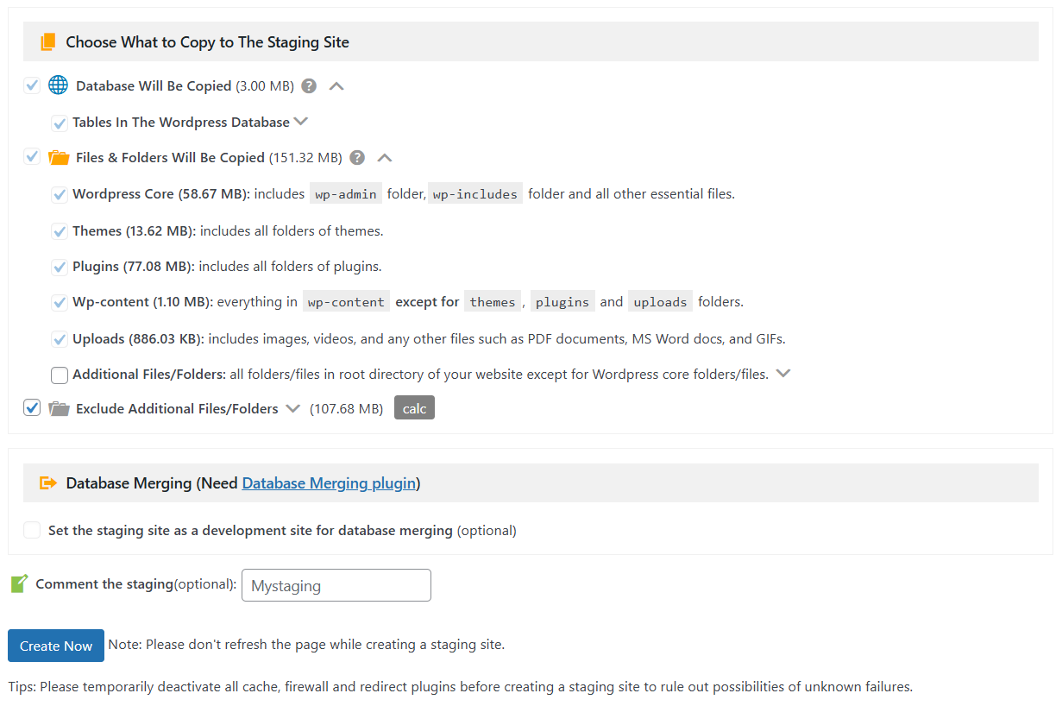This screenshot has height=706, width=1062.
Task: Expand the Additional Files/Folders list
Action: tap(783, 374)
